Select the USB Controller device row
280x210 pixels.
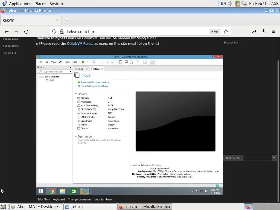(101, 117)
